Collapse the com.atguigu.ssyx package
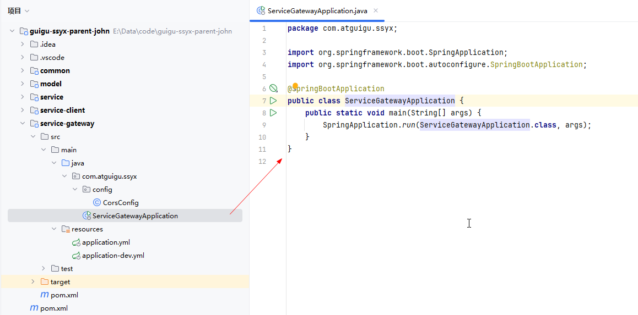 coord(64,176)
